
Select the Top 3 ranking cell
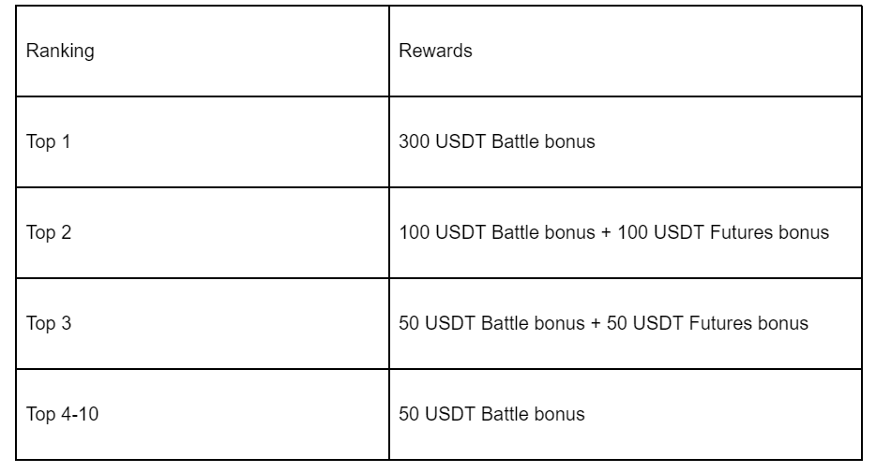point(51,324)
